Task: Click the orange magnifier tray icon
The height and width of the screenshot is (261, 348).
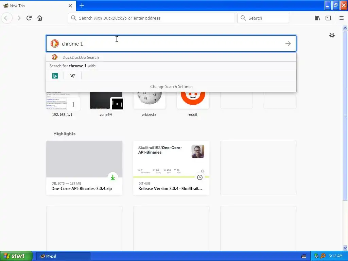Action: click(323, 256)
